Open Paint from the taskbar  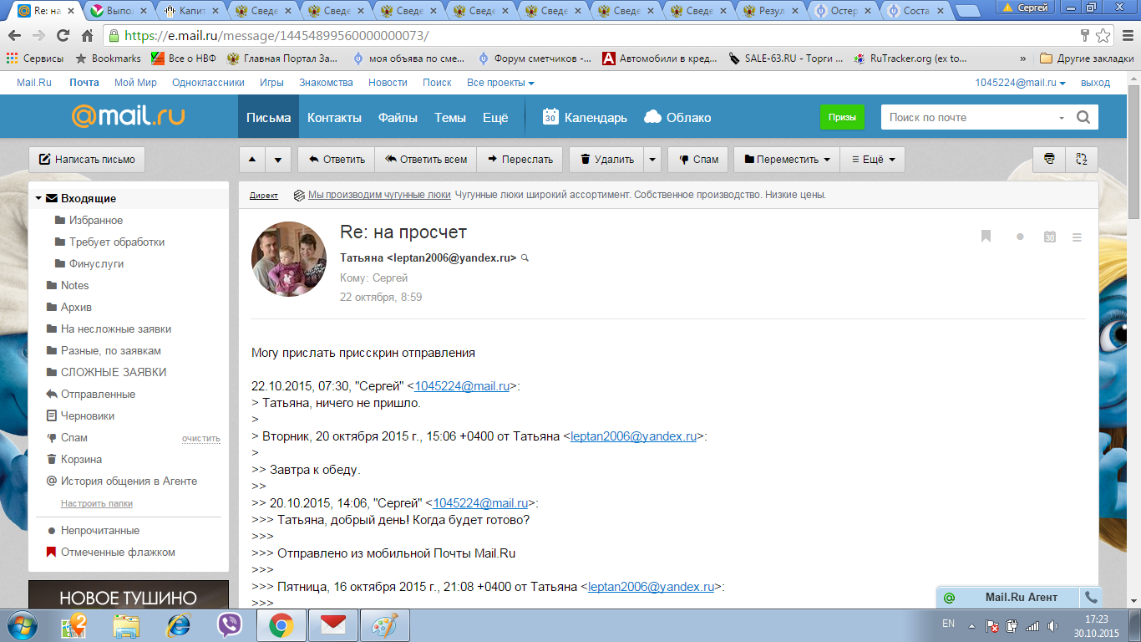[385, 625]
